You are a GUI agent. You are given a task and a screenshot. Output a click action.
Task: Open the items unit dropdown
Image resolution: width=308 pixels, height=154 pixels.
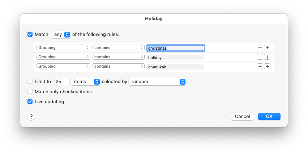tap(86, 82)
